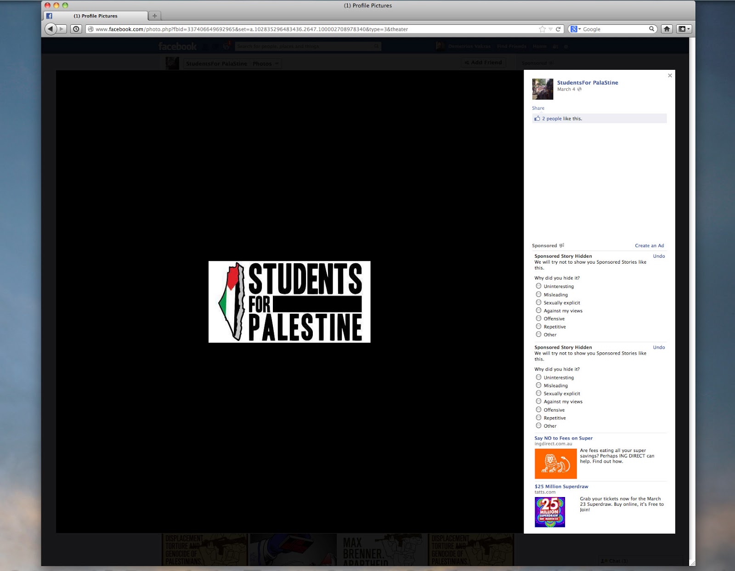Select Offensive in second hidden story survey

538,409
